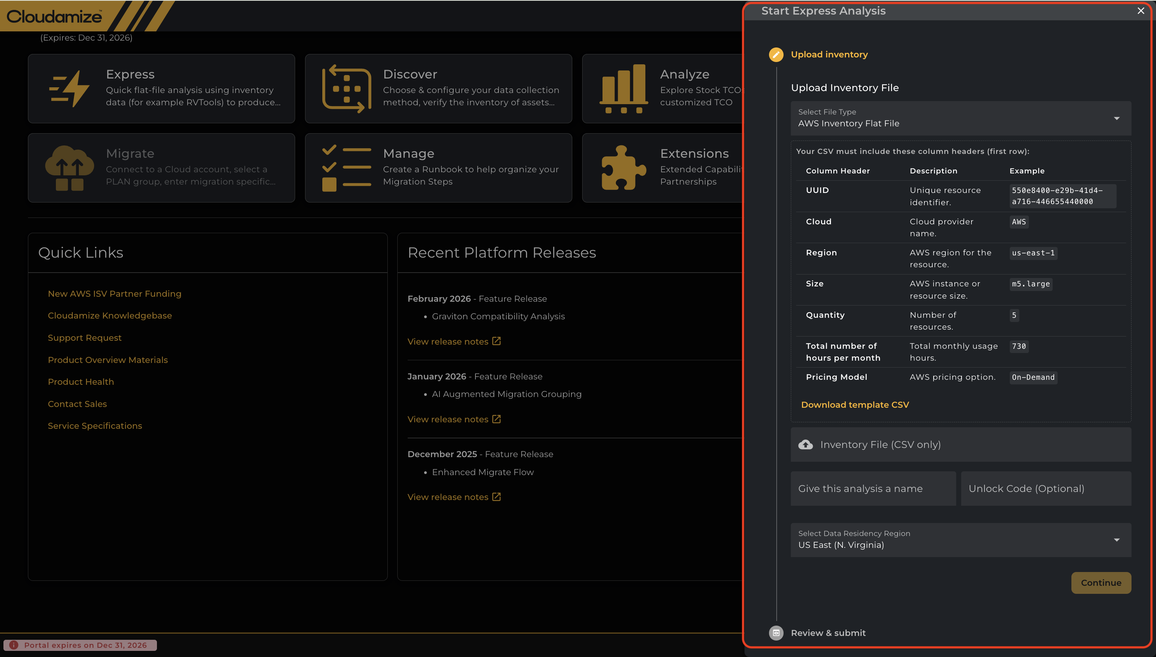
Task: Click the Inventory File (CSV only) upload field
Action: coord(961,445)
